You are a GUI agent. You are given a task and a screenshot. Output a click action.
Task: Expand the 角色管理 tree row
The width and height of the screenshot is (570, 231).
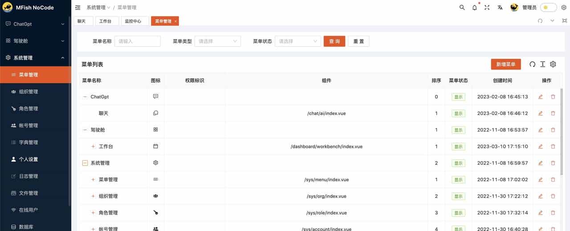[93, 213]
